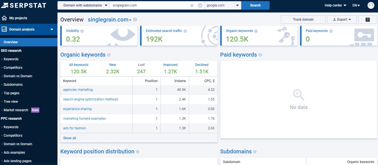Viewport: 378px width, 165px height.
Task: Click the Volume column header
Action: click(x=180, y=81)
